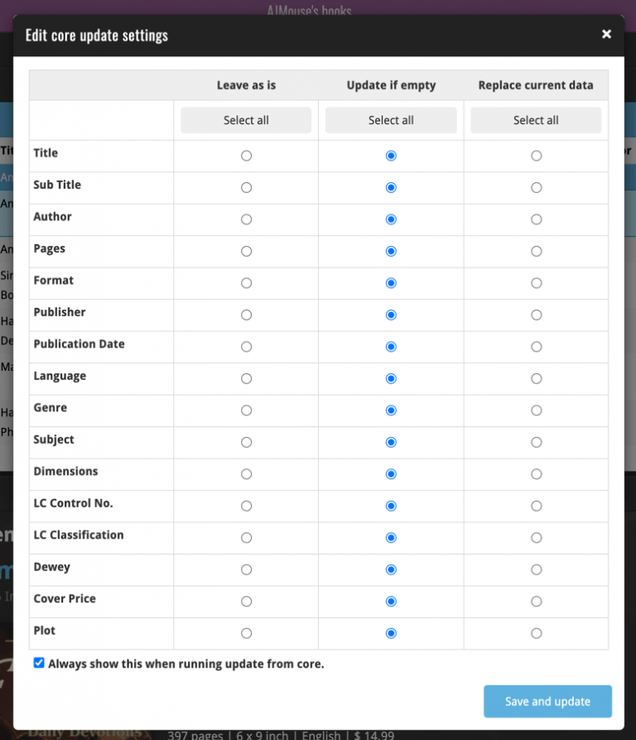The width and height of the screenshot is (636, 740).
Task: Set Pages to "Replace current data"
Action: [536, 251]
